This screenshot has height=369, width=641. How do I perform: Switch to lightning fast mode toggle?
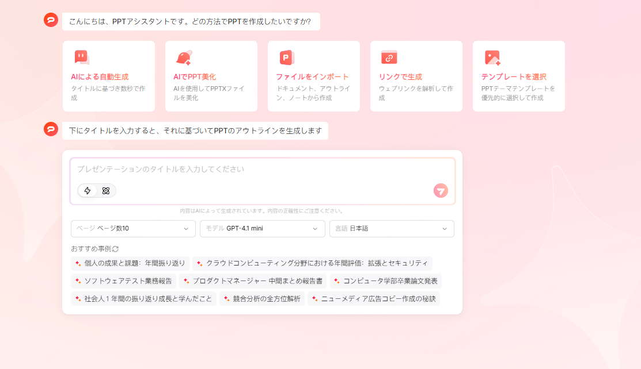tap(88, 191)
